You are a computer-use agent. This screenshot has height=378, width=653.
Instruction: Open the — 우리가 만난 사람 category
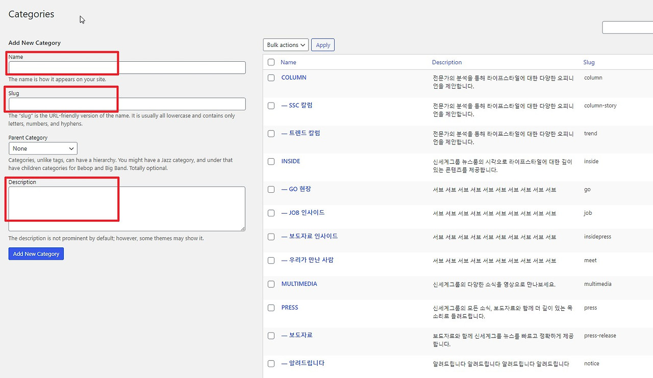coord(308,260)
